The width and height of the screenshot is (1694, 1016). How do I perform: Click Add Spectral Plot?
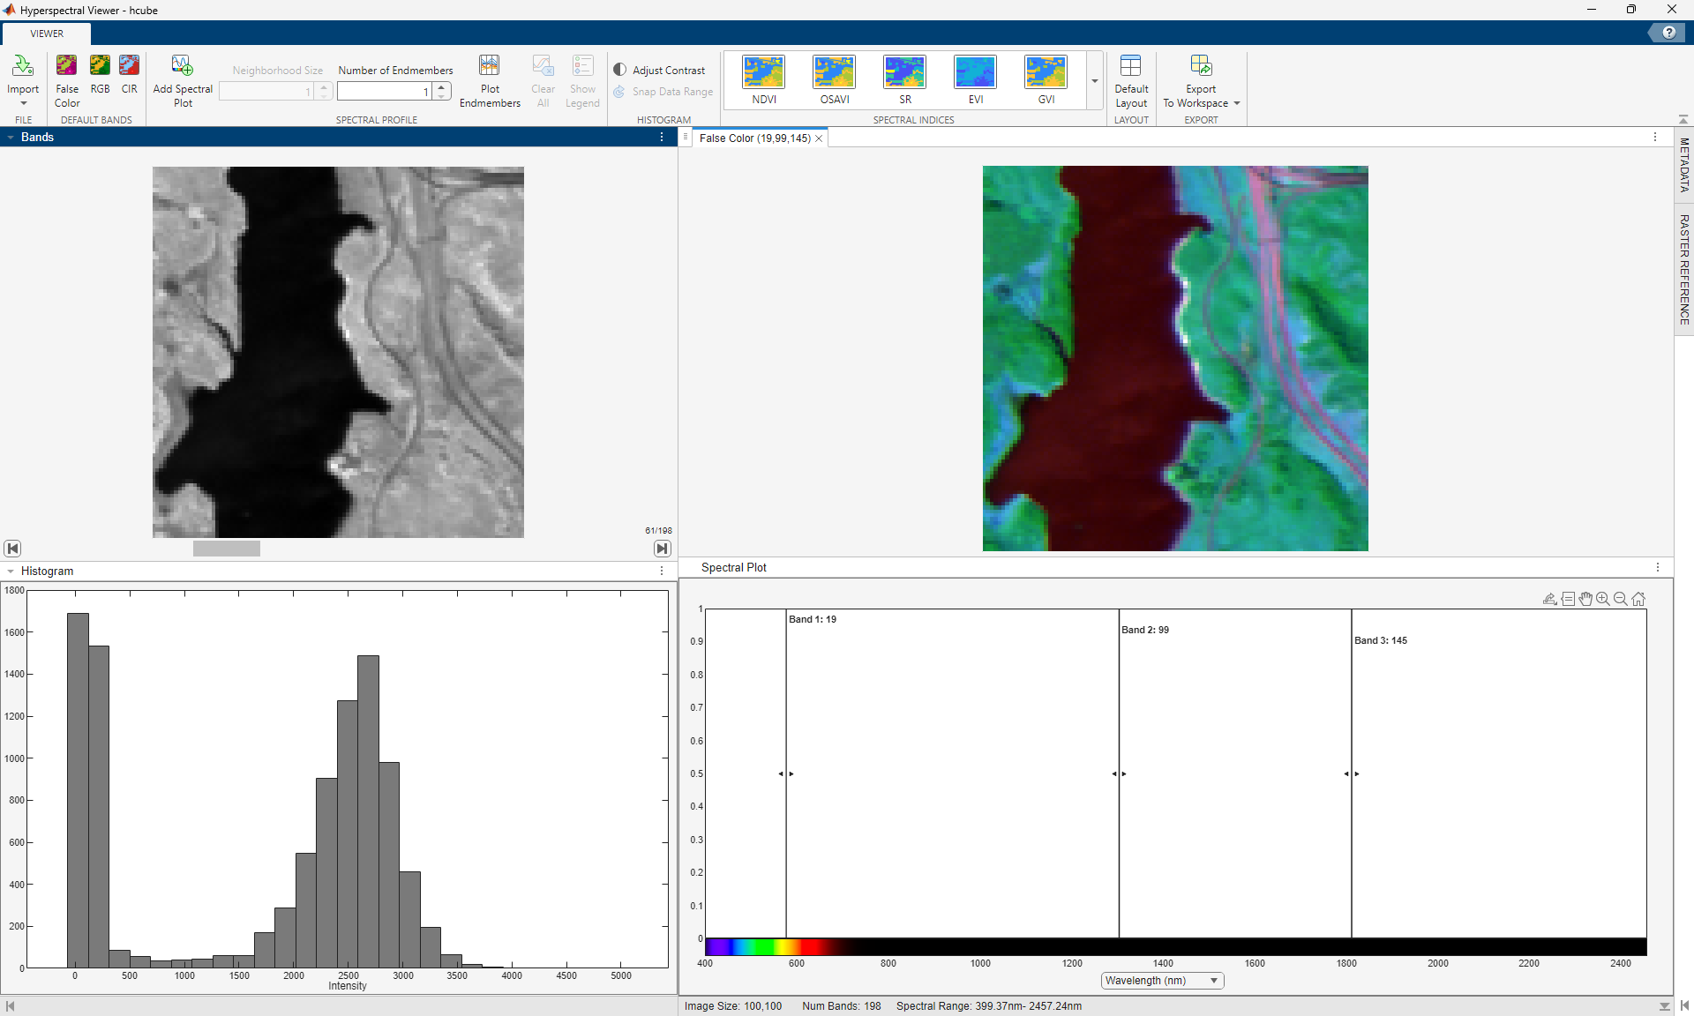(x=182, y=79)
